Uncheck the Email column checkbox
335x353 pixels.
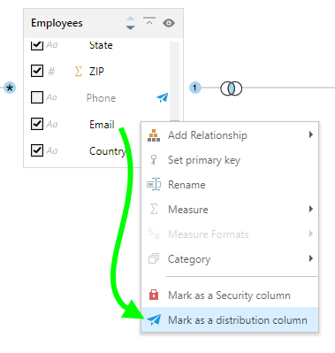37,124
